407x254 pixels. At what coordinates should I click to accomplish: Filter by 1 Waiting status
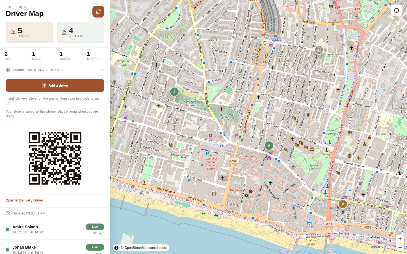[69, 56]
